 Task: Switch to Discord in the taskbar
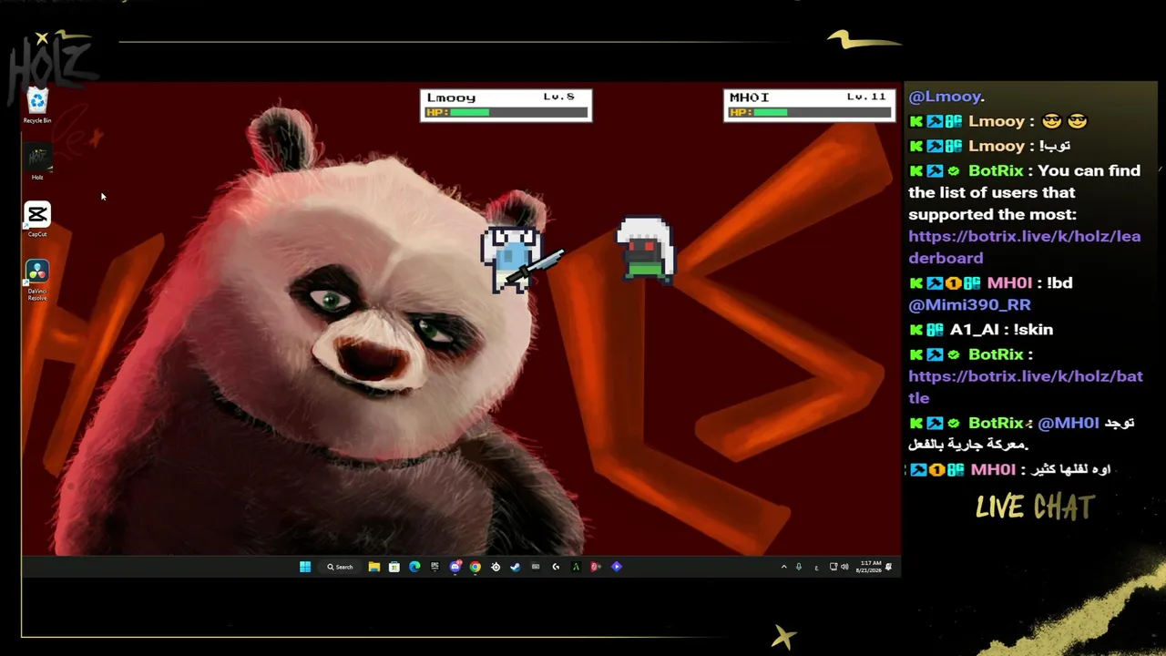pos(455,567)
